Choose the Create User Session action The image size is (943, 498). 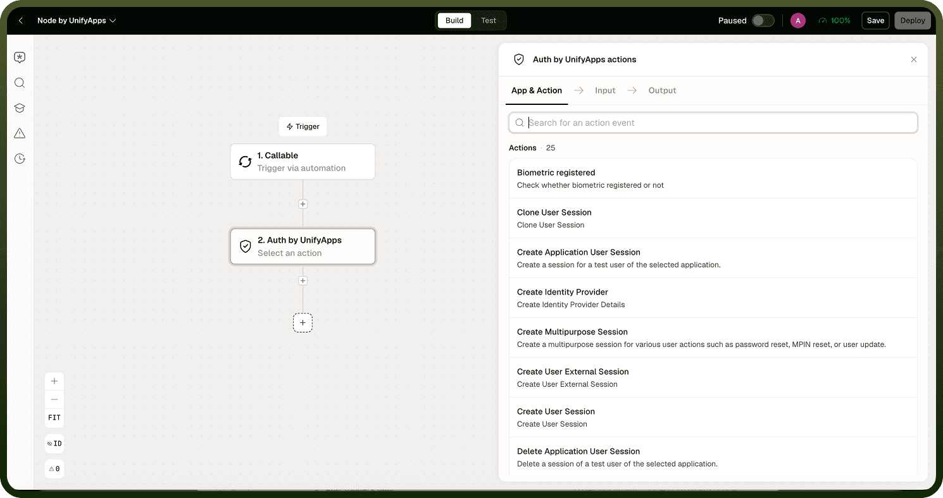pyautogui.click(x=713, y=418)
